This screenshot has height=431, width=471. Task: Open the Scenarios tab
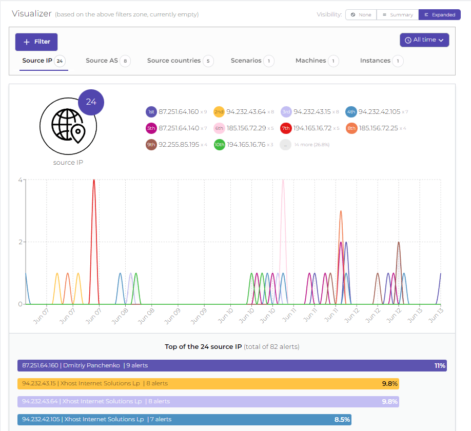(x=247, y=61)
